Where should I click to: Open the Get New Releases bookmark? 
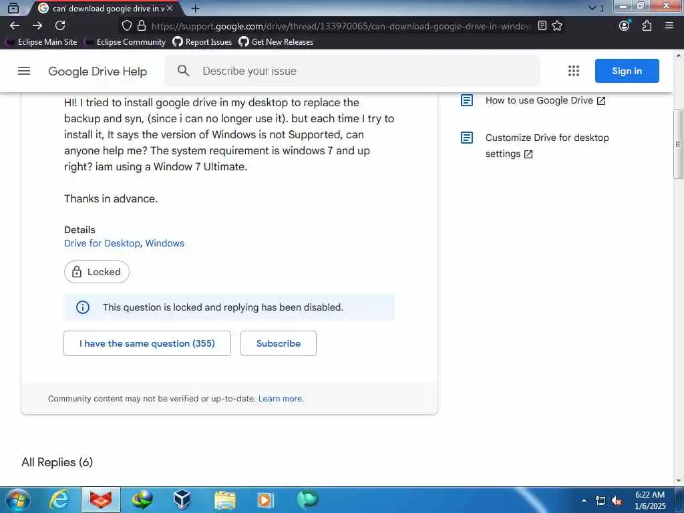click(x=276, y=42)
